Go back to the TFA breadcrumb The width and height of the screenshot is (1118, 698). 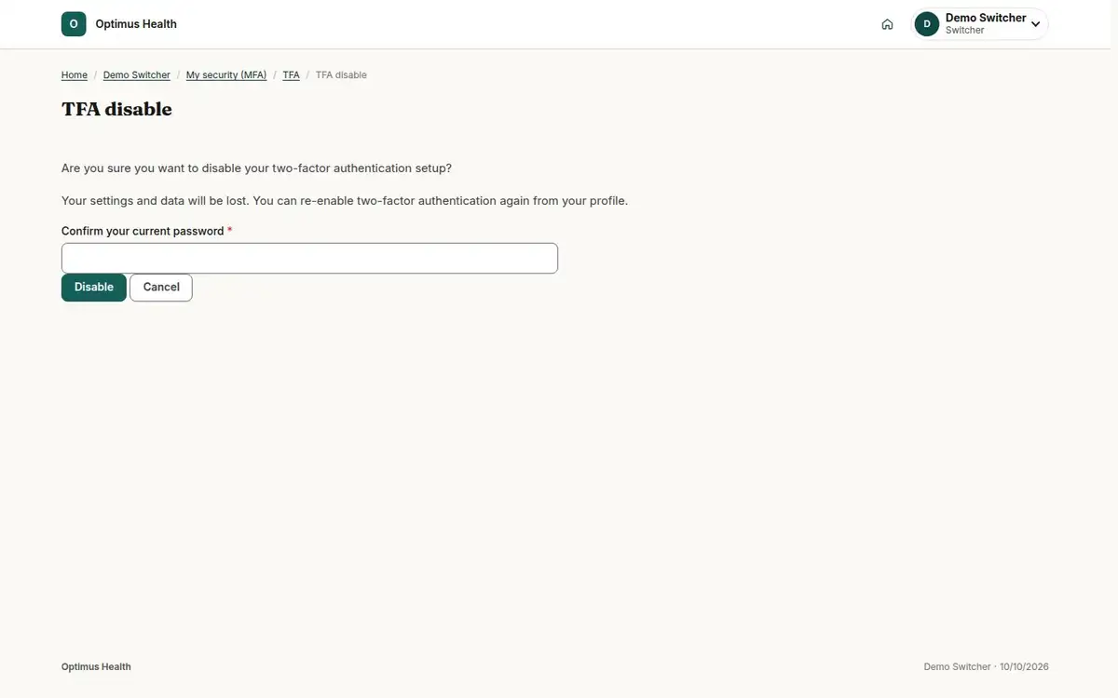(x=292, y=75)
